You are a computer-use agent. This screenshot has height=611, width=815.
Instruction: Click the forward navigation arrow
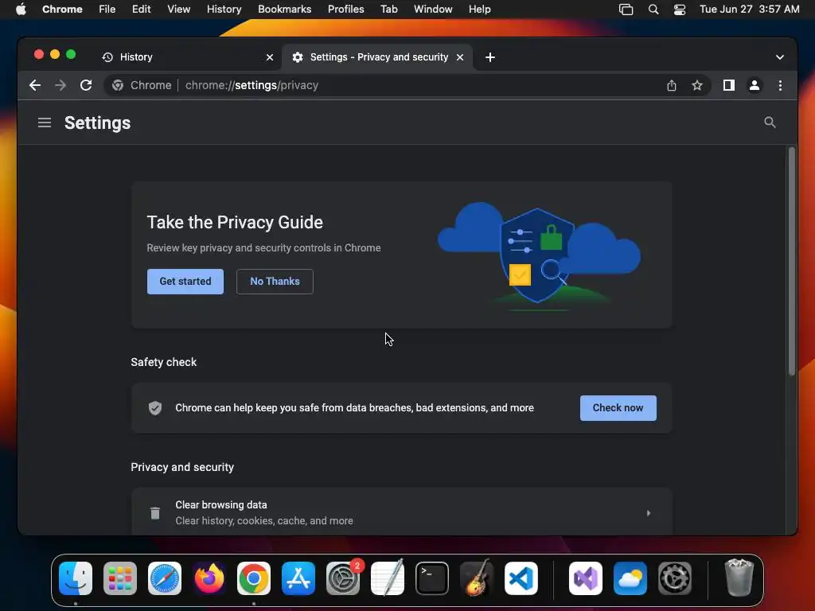[60, 85]
